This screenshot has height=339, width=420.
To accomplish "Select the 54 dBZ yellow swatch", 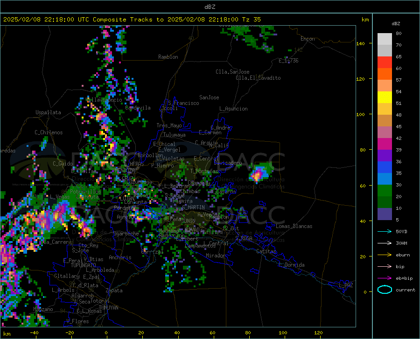I will 385,97.
